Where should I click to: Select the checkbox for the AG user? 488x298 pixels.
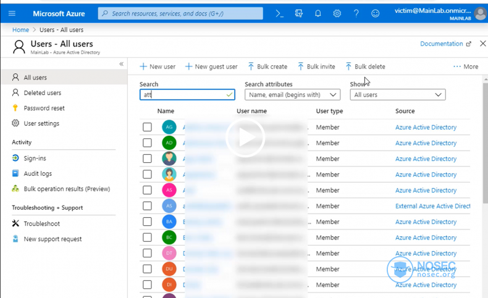click(147, 127)
